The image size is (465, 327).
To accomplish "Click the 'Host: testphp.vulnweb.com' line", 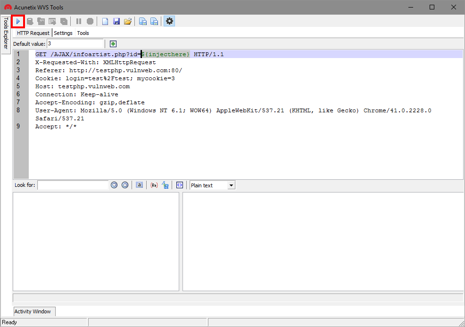I will click(83, 86).
